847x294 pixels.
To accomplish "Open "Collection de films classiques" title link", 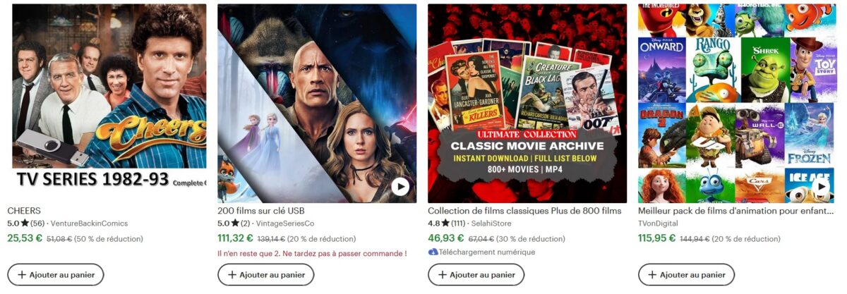I will coord(524,211).
